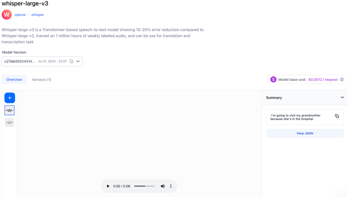The width and height of the screenshot is (347, 197).
Task: Open the audio player more options menu
Action: (171, 186)
